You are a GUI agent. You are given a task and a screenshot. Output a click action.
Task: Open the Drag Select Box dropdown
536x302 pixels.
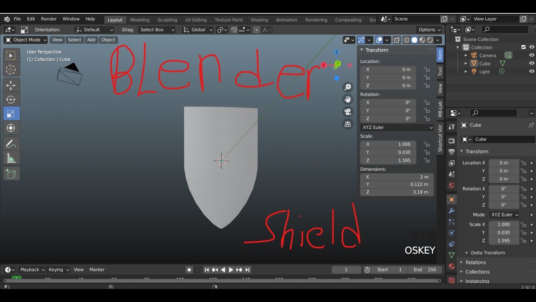(x=157, y=30)
